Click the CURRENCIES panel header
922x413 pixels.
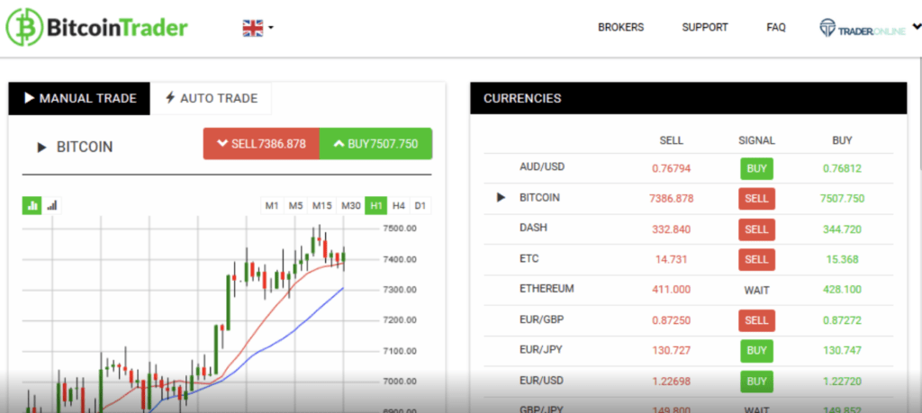click(689, 98)
